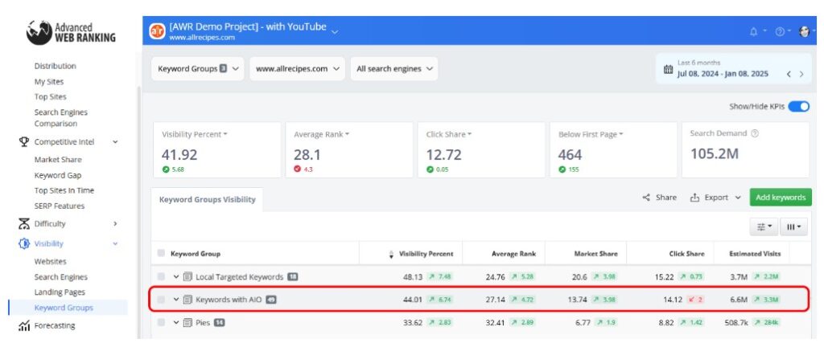Select the Keyword Groups Visibility tab

tap(207, 199)
